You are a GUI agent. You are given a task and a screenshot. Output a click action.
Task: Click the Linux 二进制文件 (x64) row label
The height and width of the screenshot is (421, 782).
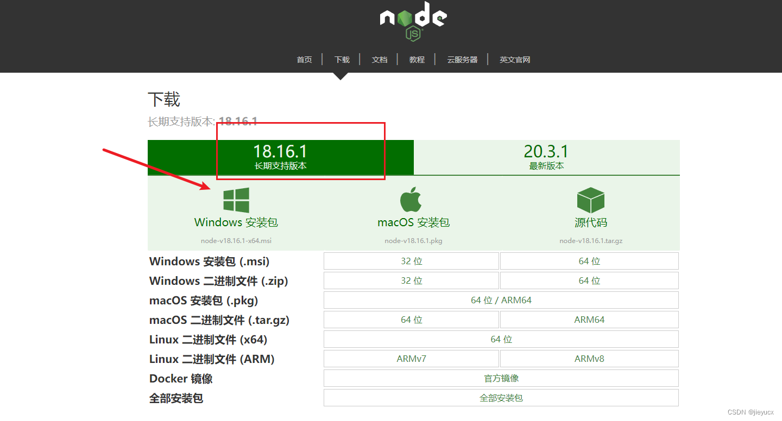pos(208,340)
